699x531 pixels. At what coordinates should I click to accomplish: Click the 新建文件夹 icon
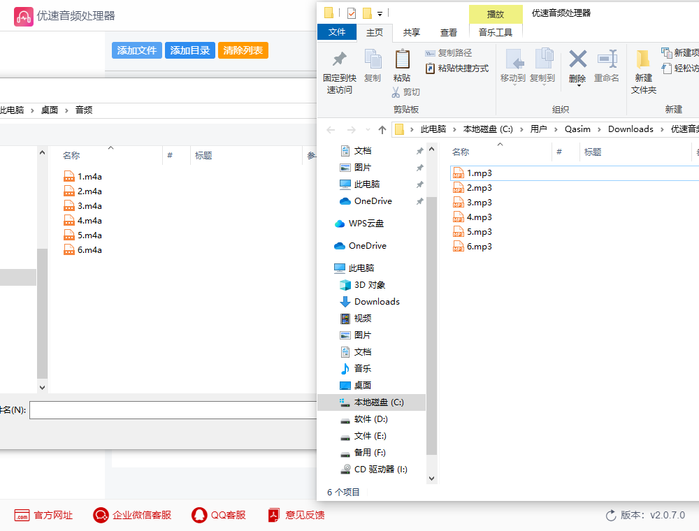pos(643,59)
